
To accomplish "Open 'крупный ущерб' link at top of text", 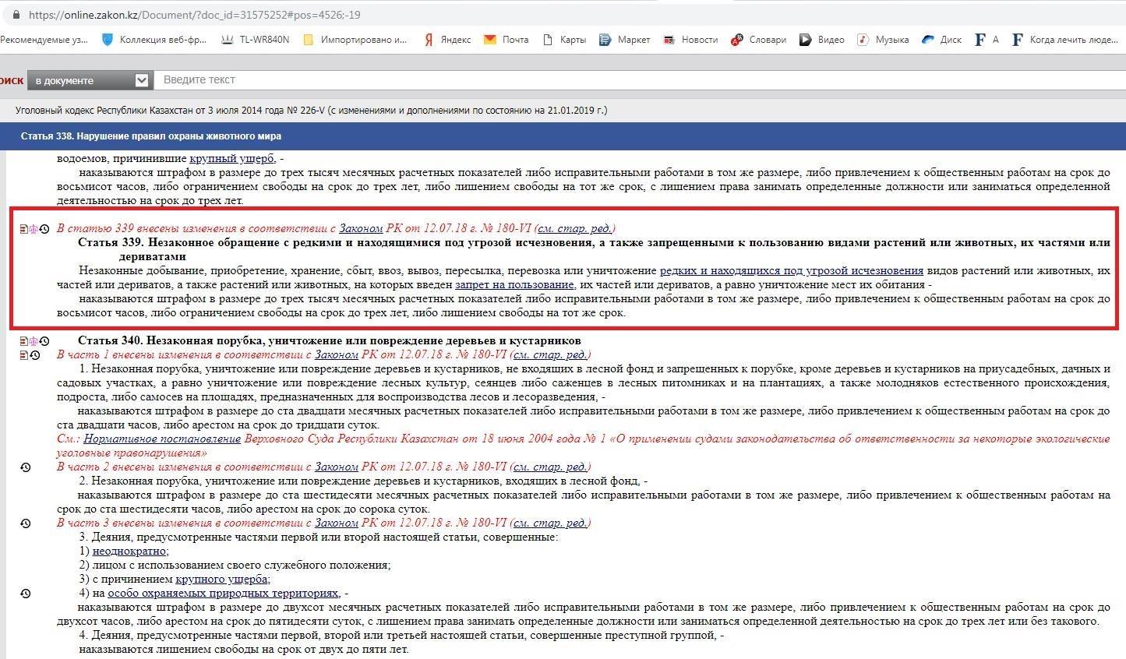I will 232,159.
